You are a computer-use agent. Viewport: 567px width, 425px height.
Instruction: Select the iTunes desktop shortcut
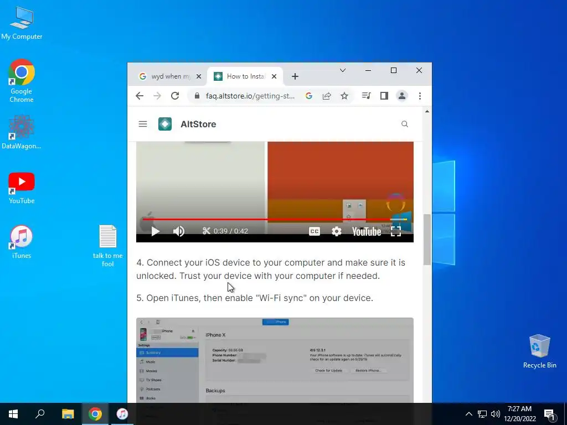(22, 242)
